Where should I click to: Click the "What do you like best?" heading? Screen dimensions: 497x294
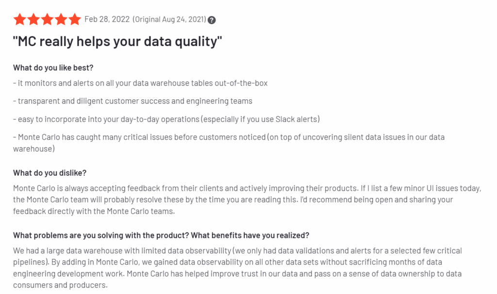coord(53,68)
